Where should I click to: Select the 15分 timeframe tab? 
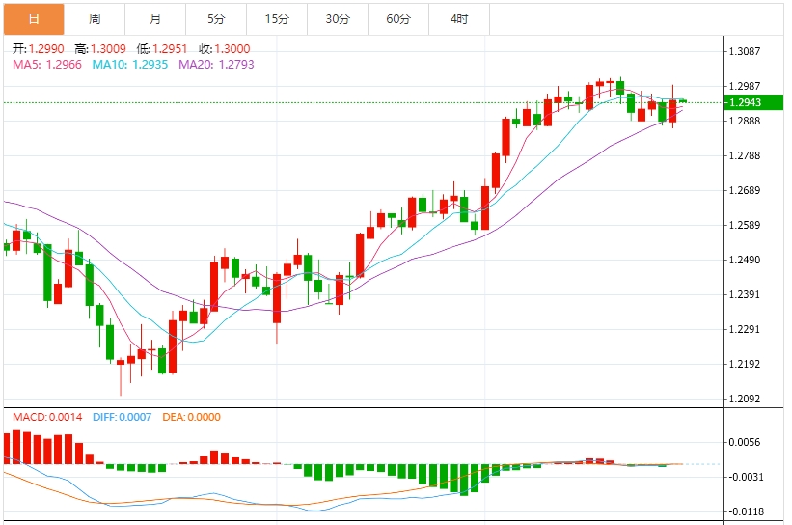point(277,19)
